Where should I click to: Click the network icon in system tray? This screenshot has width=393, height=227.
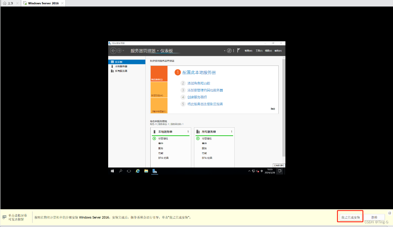tap(254, 171)
